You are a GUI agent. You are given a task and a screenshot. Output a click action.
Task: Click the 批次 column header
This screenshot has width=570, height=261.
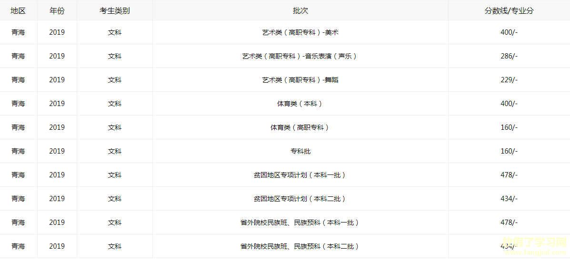(300, 10)
